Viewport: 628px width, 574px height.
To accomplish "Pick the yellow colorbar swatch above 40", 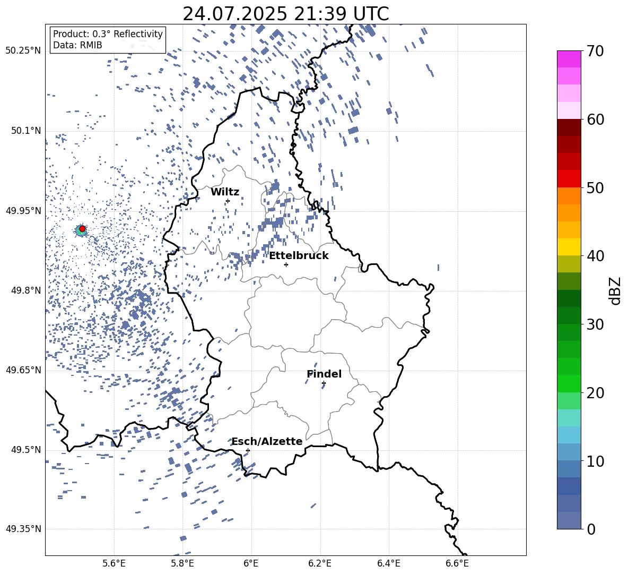I will (569, 247).
